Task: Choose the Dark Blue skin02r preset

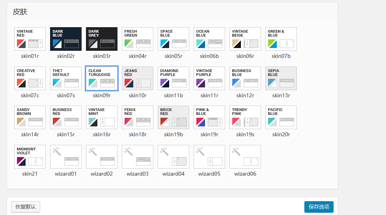Action: point(66,39)
